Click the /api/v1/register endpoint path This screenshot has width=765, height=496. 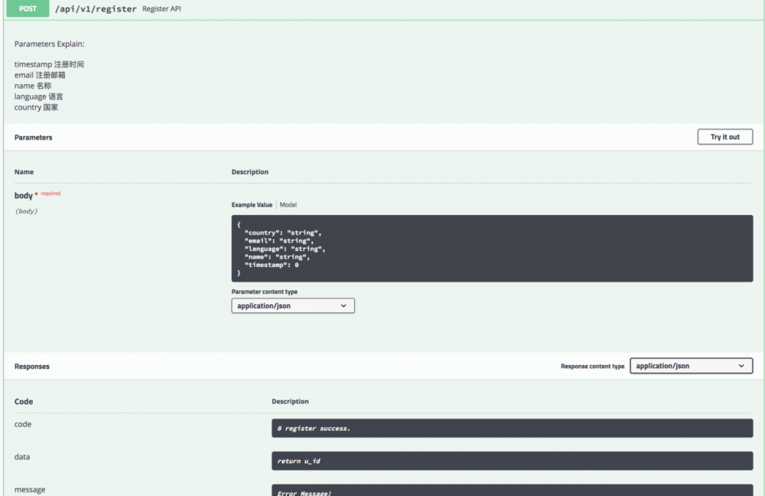point(96,8)
